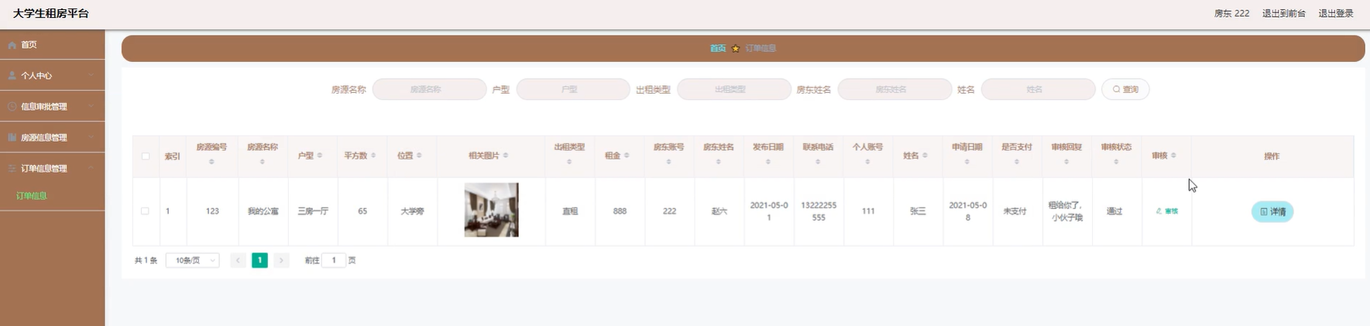The height and width of the screenshot is (326, 1370).
Task: Go to the previous page arrow
Action: [x=238, y=260]
